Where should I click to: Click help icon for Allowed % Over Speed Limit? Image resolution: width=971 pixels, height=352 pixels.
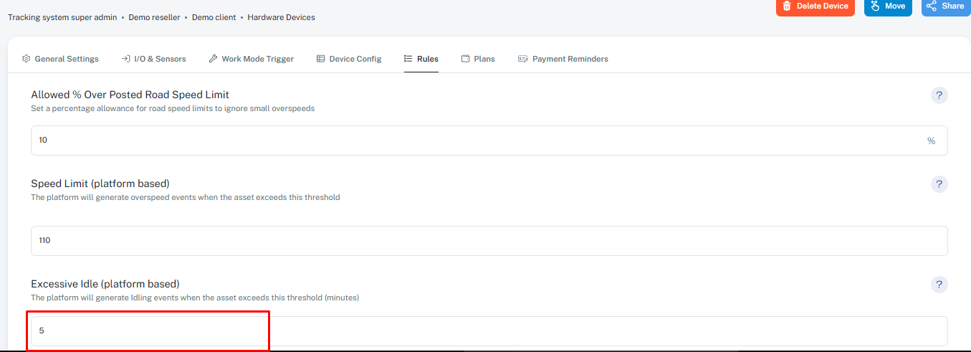939,95
